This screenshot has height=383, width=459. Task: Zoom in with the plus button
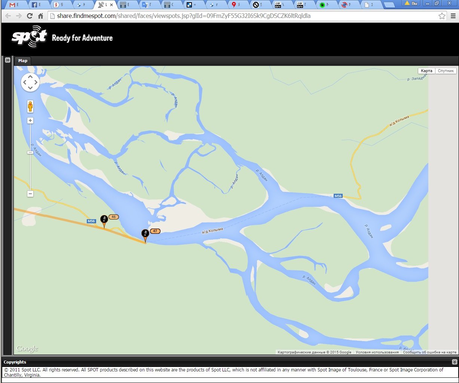point(30,120)
